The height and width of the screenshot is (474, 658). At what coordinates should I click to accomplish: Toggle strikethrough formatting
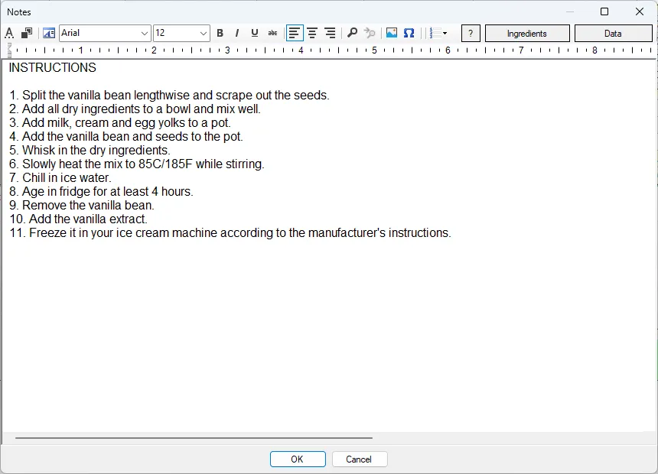click(272, 33)
